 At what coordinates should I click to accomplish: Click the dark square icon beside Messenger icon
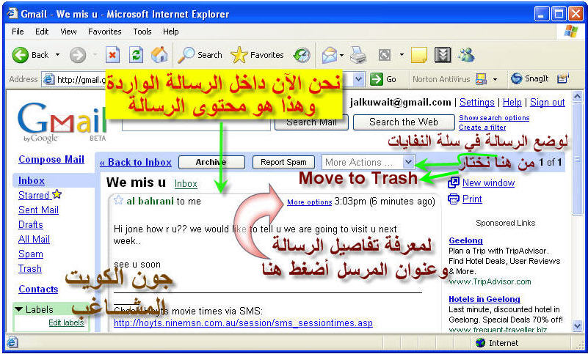pyautogui.click(x=443, y=55)
